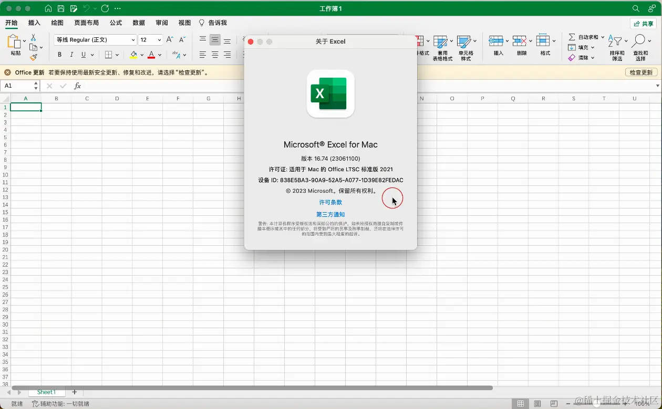Click the search magnifier in title bar

click(x=636, y=8)
